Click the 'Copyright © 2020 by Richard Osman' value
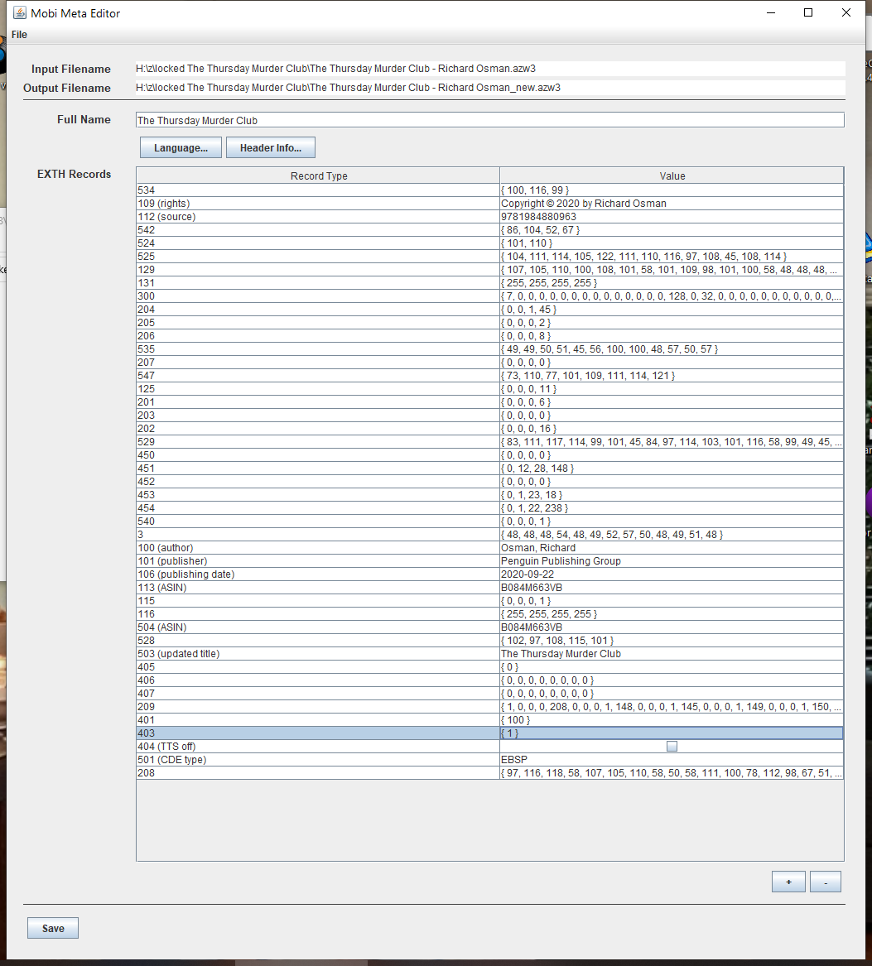Viewport: 872px width, 966px height. 584,204
